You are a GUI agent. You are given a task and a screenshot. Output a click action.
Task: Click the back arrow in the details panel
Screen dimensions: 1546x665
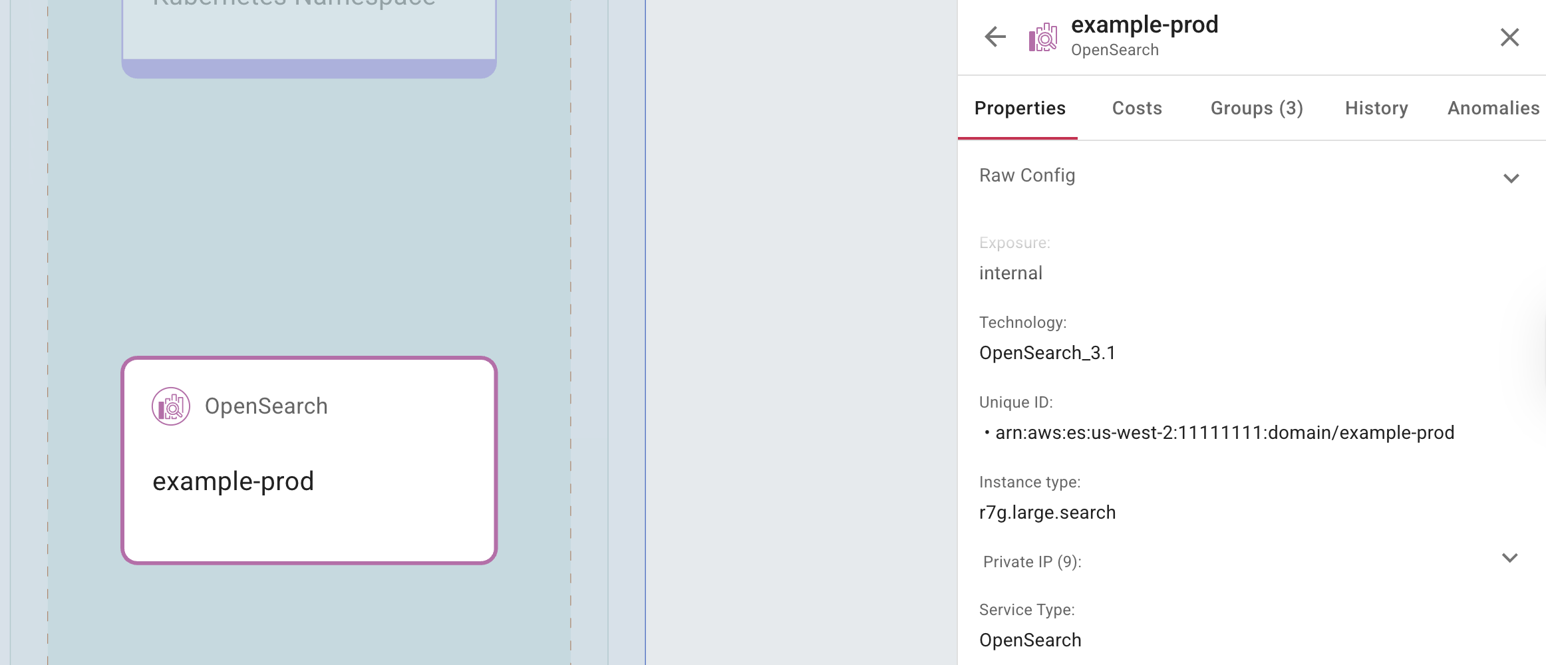pyautogui.click(x=993, y=38)
